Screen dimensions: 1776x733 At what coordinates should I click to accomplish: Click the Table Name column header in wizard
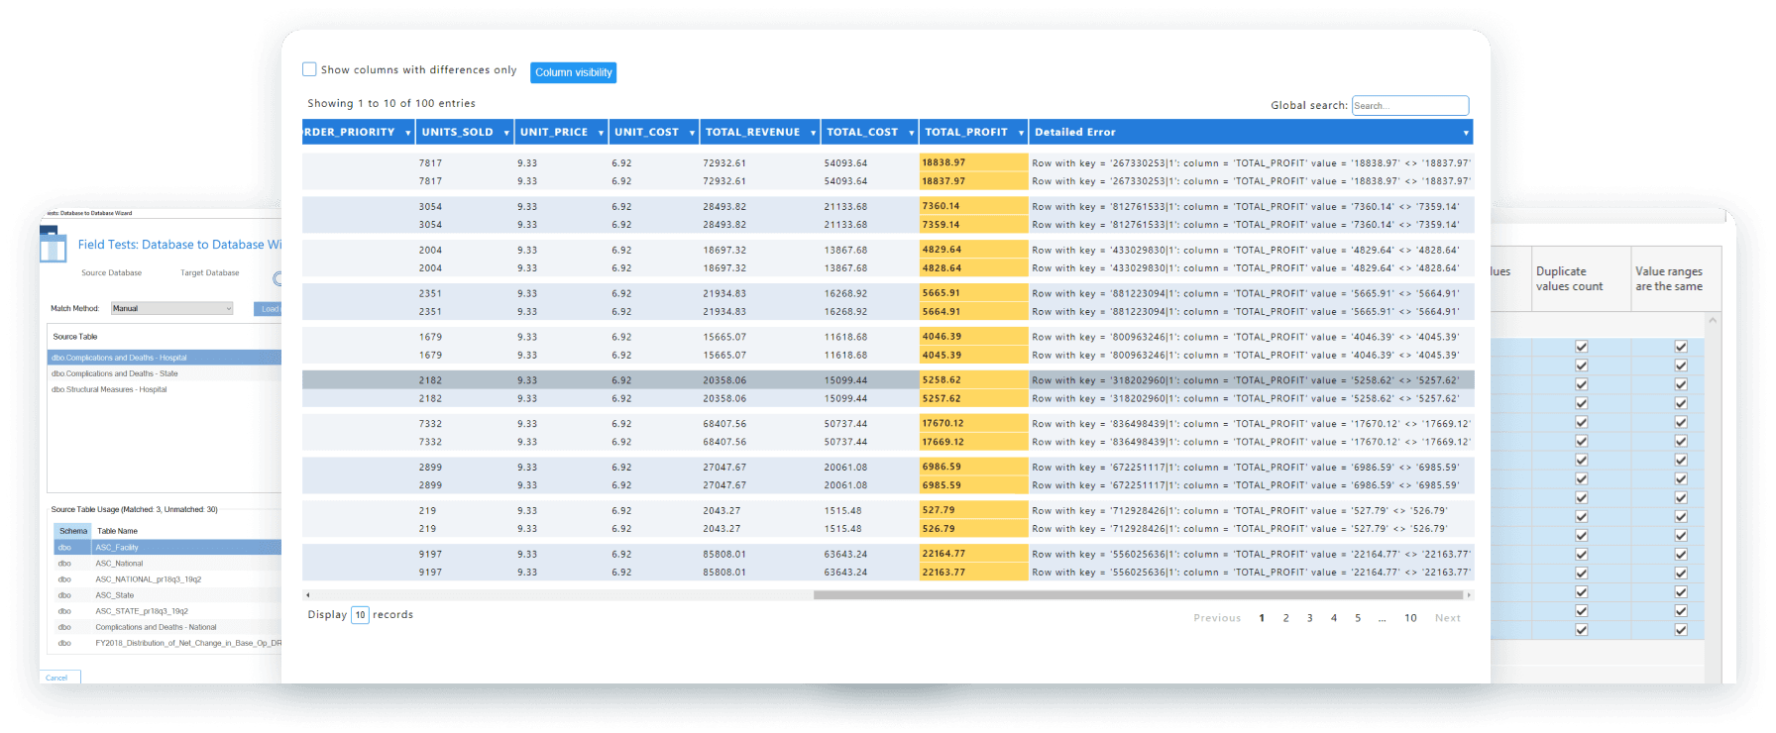click(x=117, y=531)
